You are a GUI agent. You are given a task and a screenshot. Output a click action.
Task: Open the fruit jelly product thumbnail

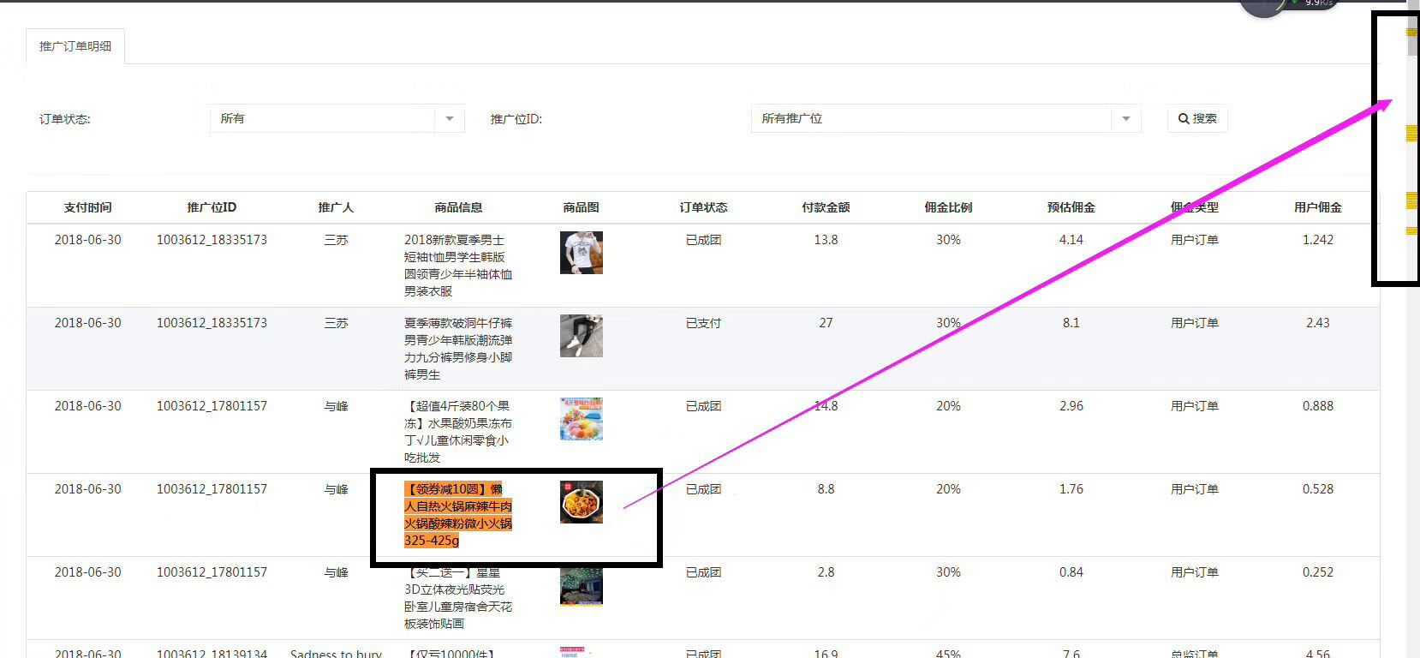(x=582, y=419)
